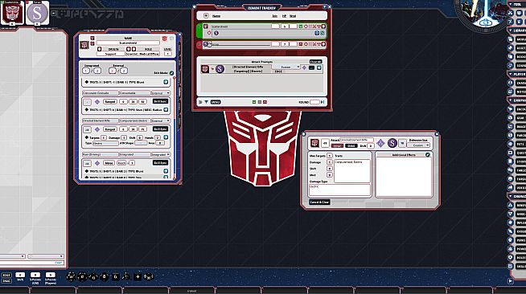
Task: Collapse the Library section in right sidebar
Action: tap(511, 31)
